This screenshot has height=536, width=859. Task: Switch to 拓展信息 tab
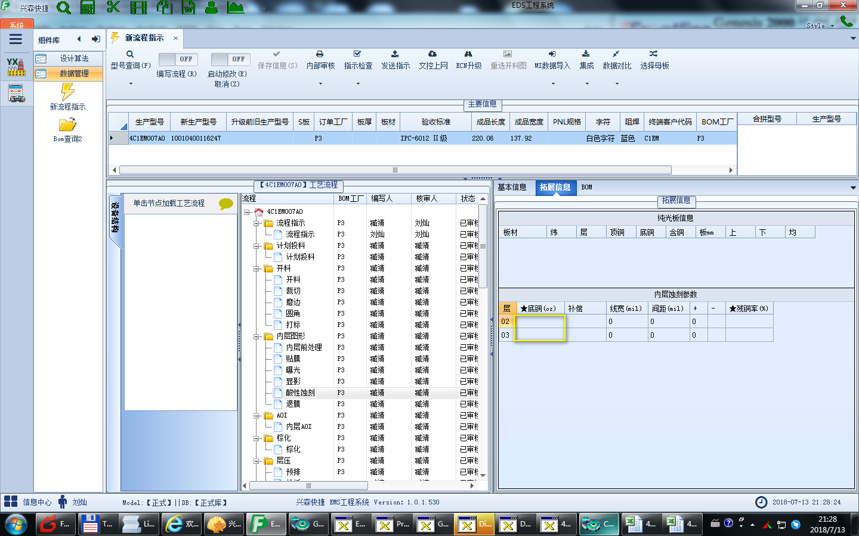click(555, 187)
